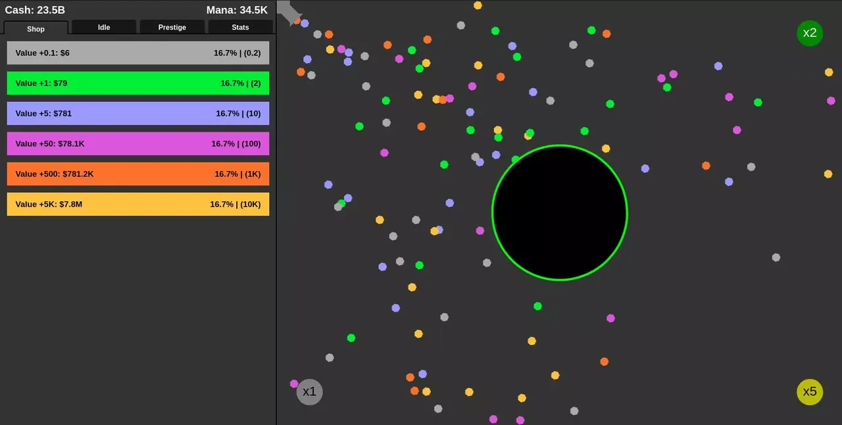Screen dimensions: 842x425
Task: Click the black hole
Action: pos(560,212)
